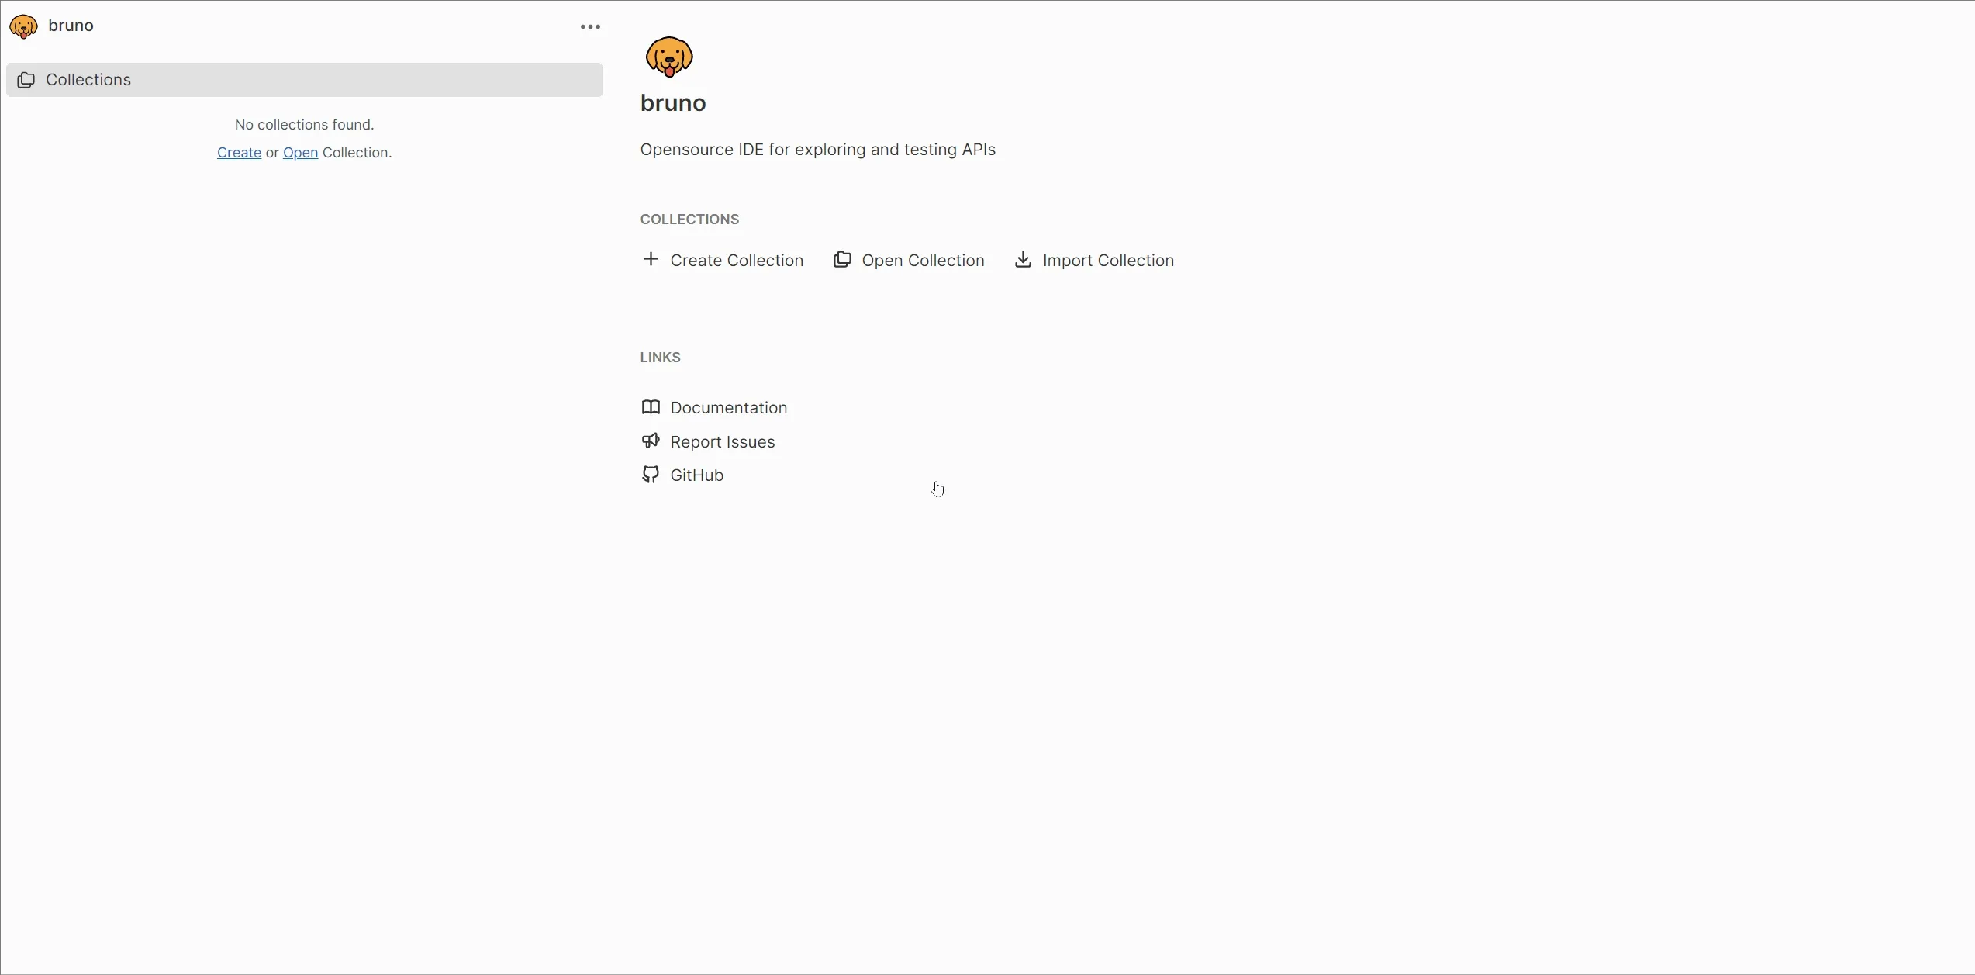Switch to the Collections panel in the sidebar

[x=88, y=79]
